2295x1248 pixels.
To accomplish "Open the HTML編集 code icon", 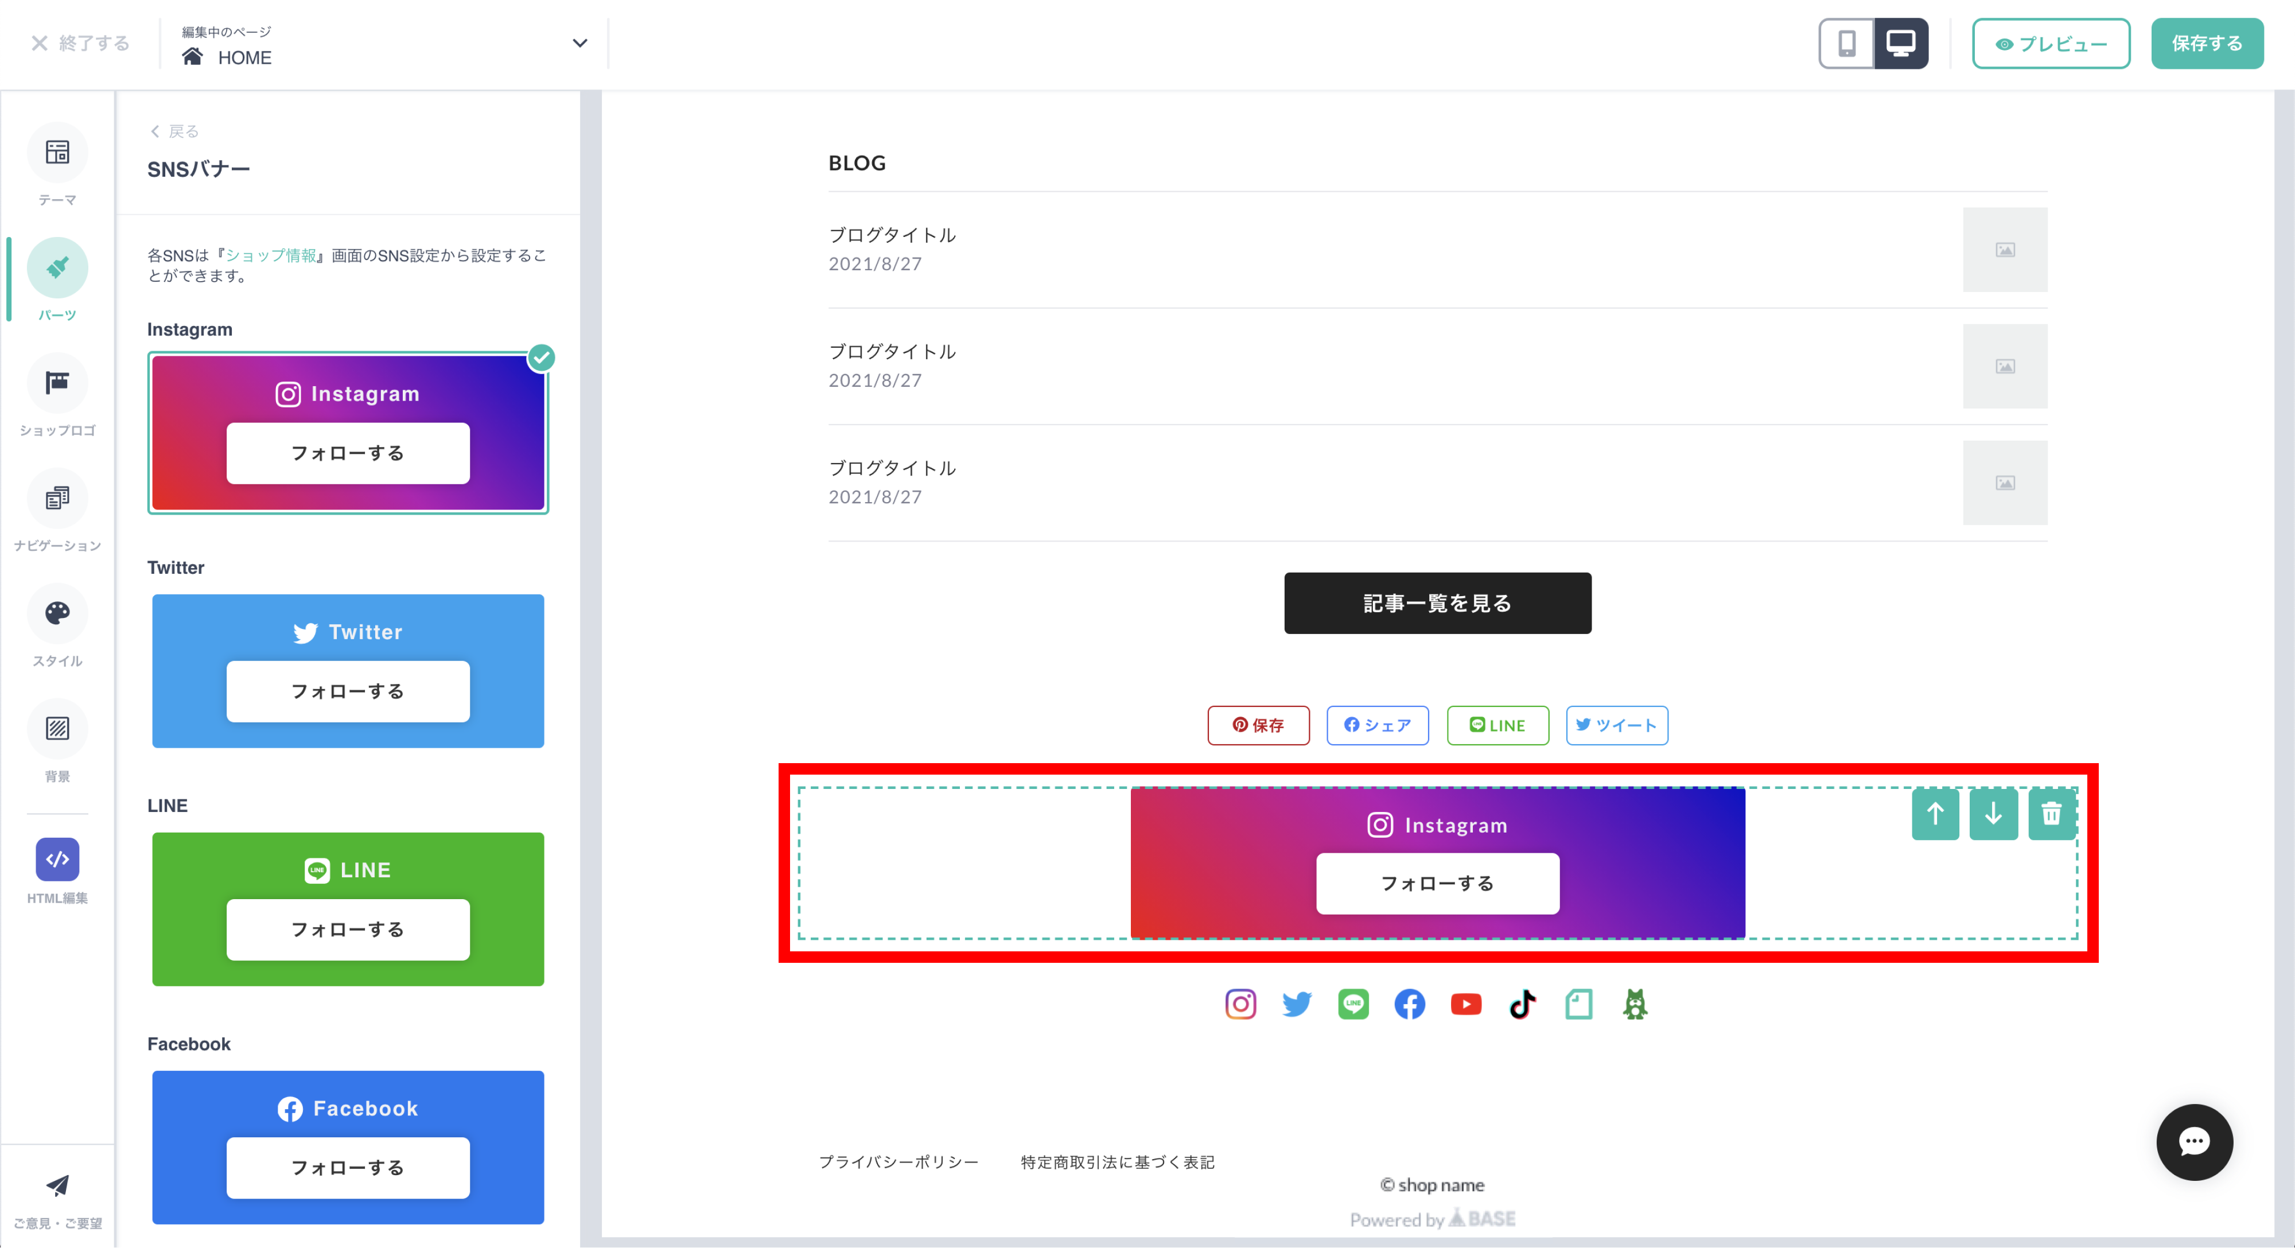I will coord(57,860).
